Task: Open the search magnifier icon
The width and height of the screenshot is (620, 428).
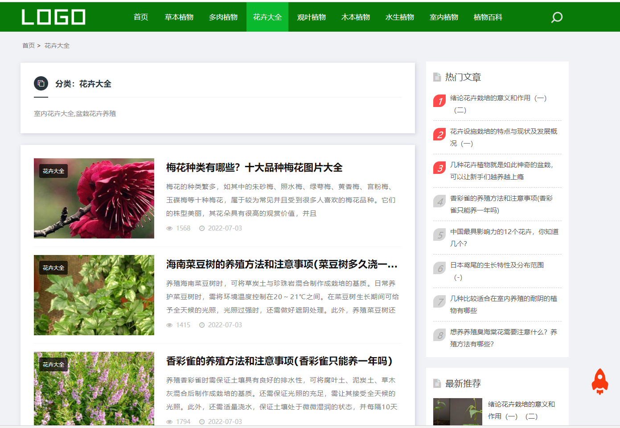Action: (x=557, y=17)
